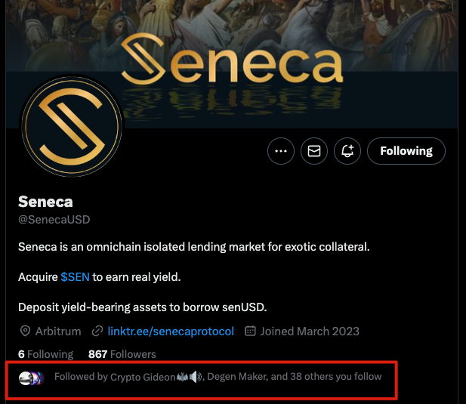View the 6 Following list
This screenshot has height=404, width=466.
coord(45,354)
